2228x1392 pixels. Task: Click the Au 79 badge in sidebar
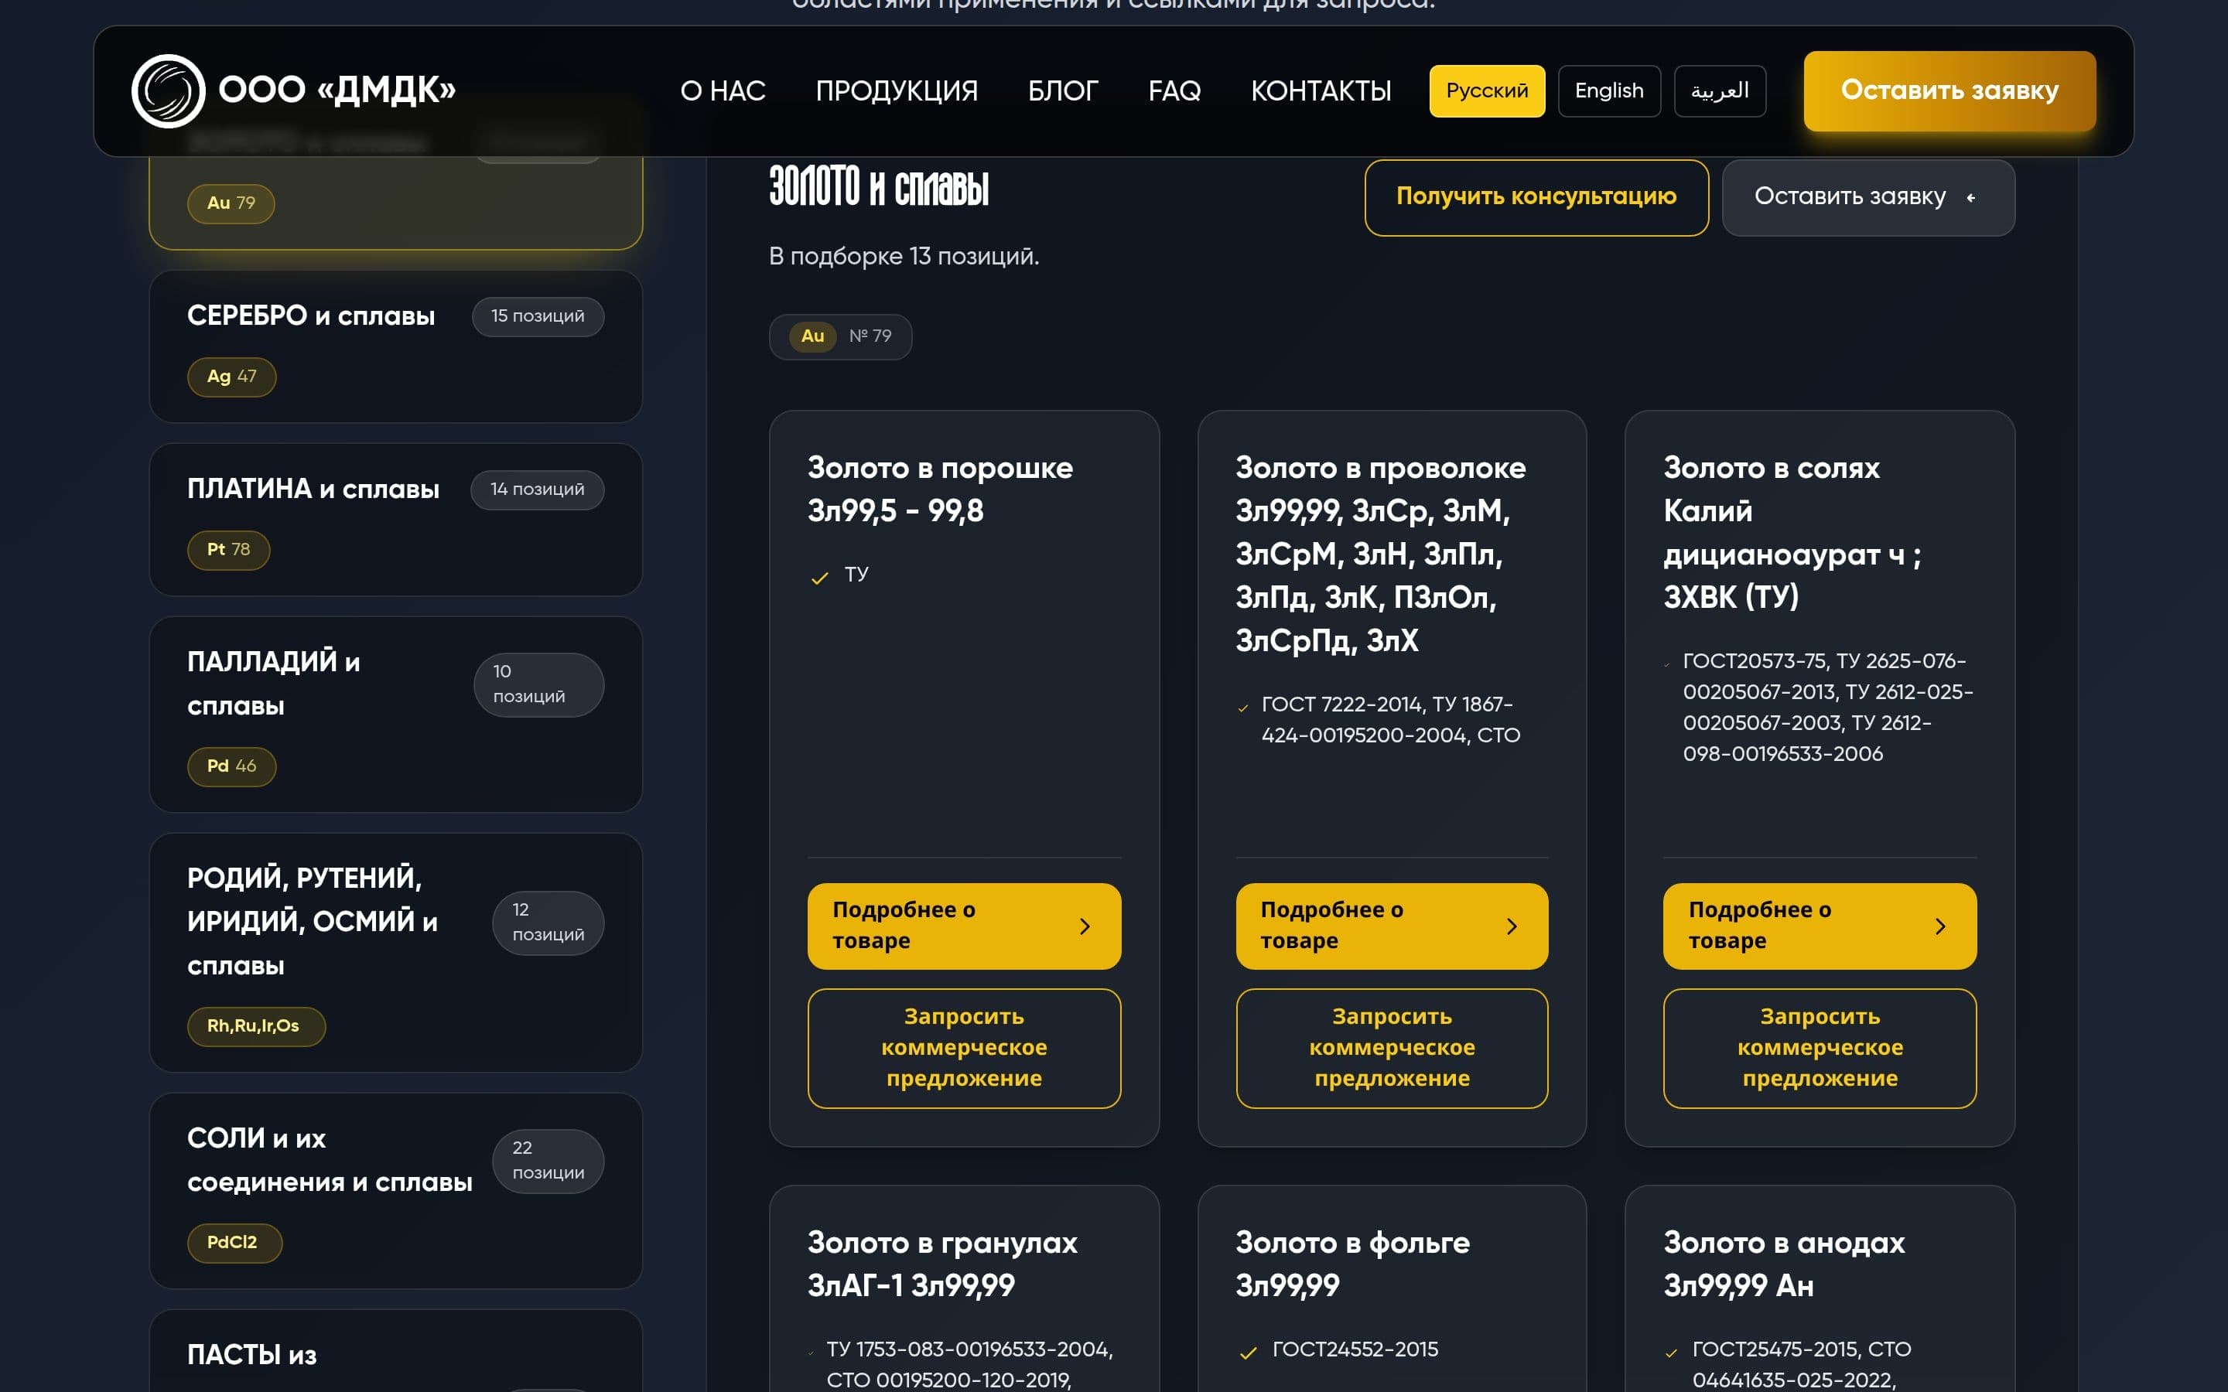pos(231,203)
